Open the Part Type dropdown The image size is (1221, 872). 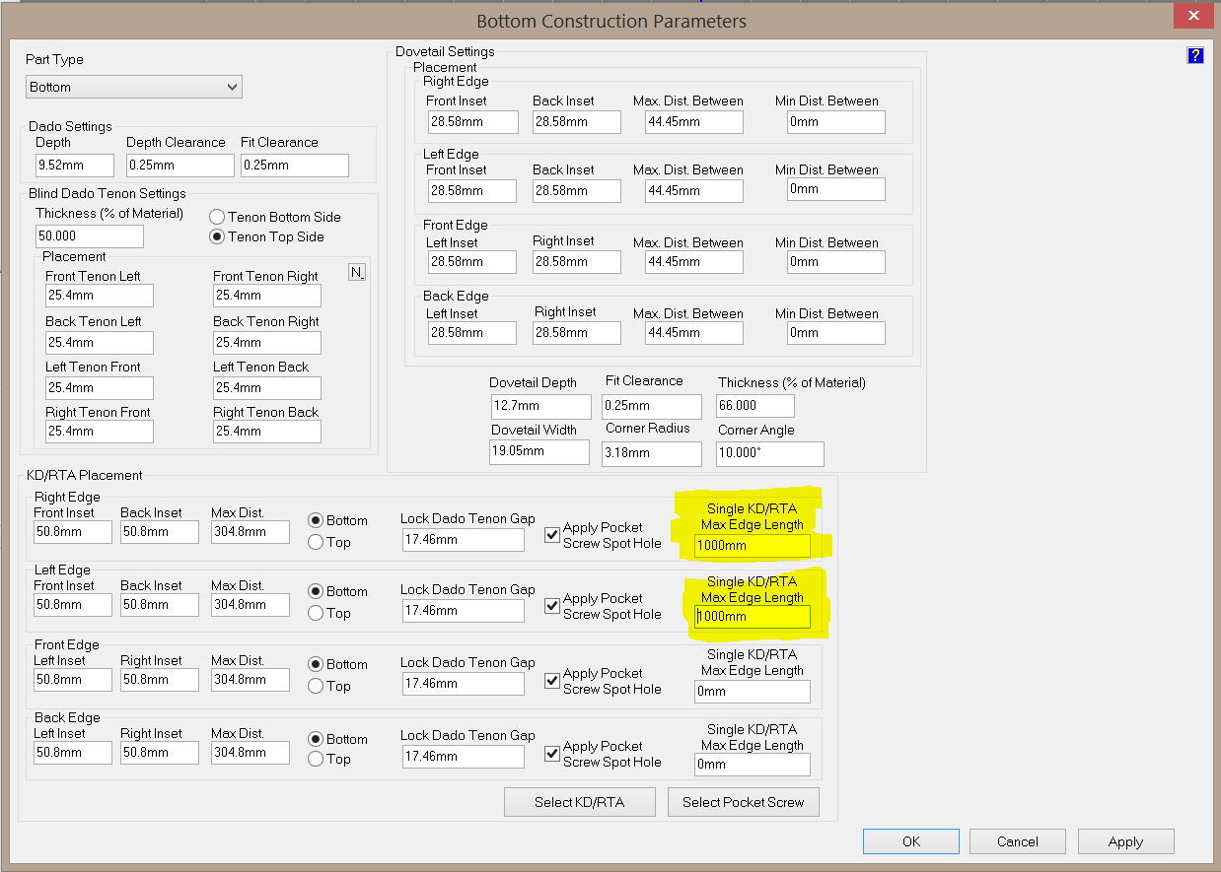click(x=134, y=87)
